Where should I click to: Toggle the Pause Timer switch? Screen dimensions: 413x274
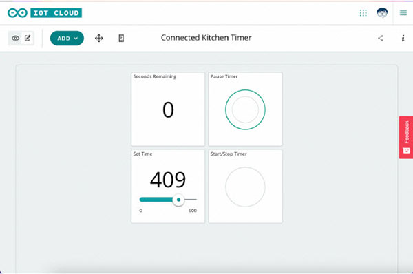(x=245, y=109)
